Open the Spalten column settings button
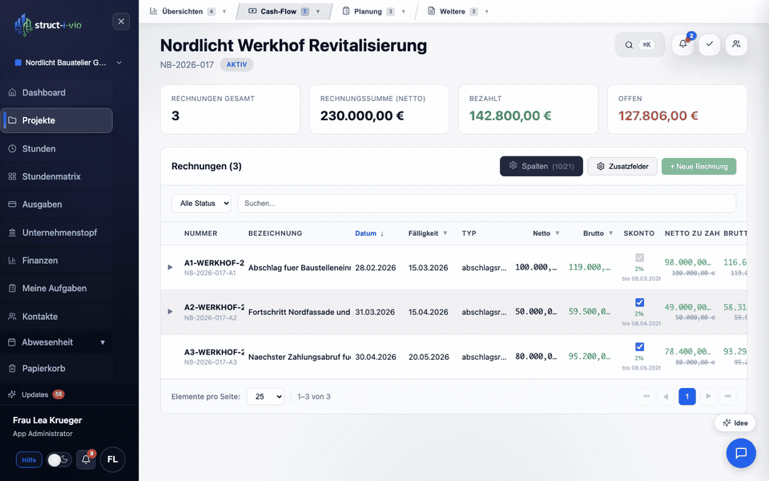This screenshot has height=481, width=769. (x=541, y=166)
